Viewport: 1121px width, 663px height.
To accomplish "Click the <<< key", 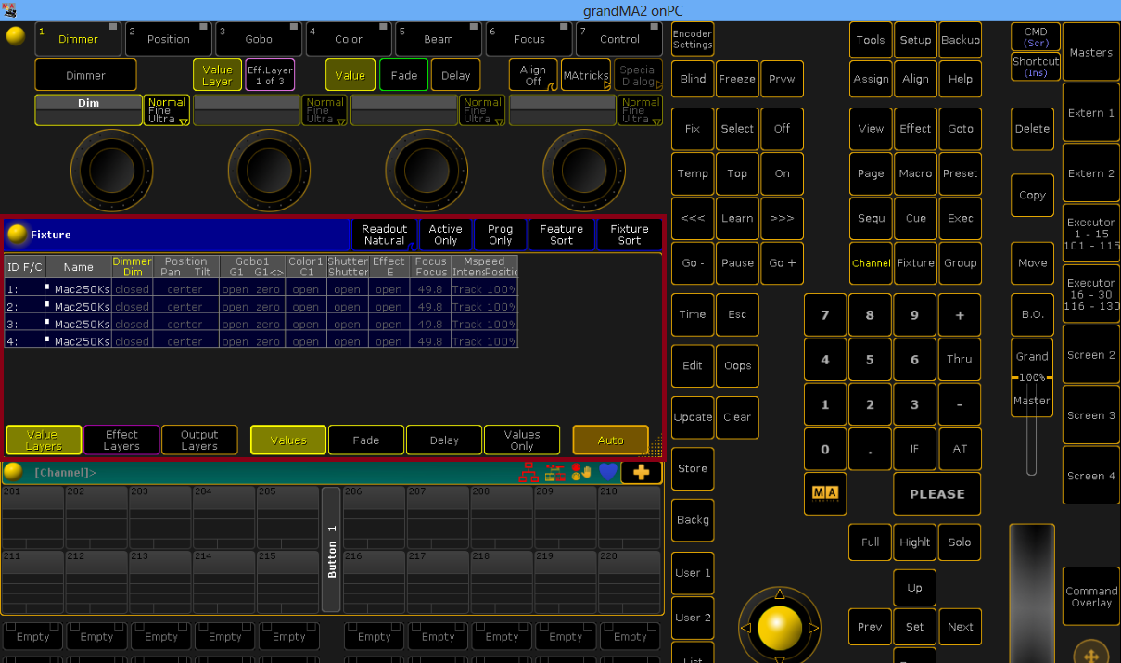I will [x=693, y=218].
